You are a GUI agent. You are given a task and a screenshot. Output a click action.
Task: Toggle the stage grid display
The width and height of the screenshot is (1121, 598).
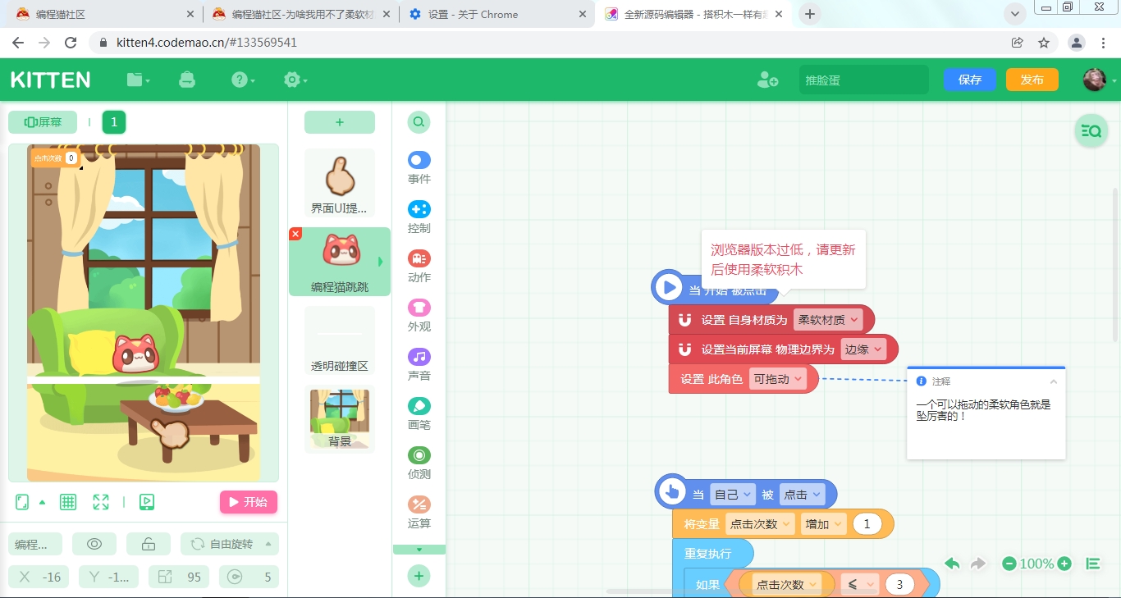click(68, 502)
